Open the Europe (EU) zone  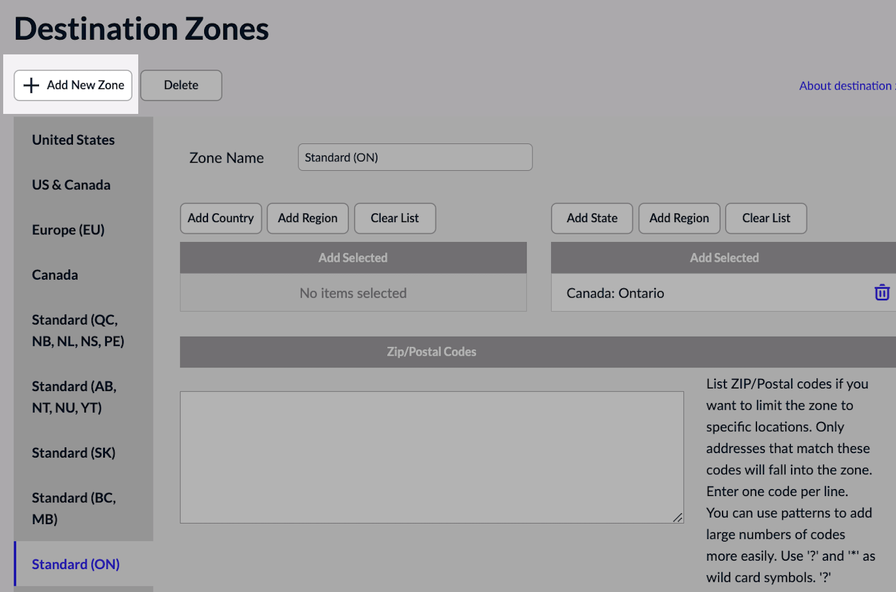(x=68, y=230)
